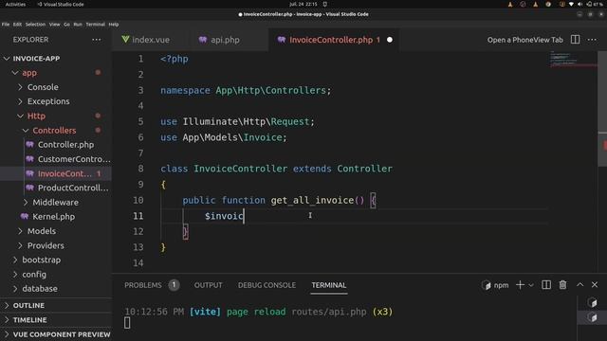The height and width of the screenshot is (341, 607).
Task: Click routes/api.php path in terminal
Action: coord(329,312)
